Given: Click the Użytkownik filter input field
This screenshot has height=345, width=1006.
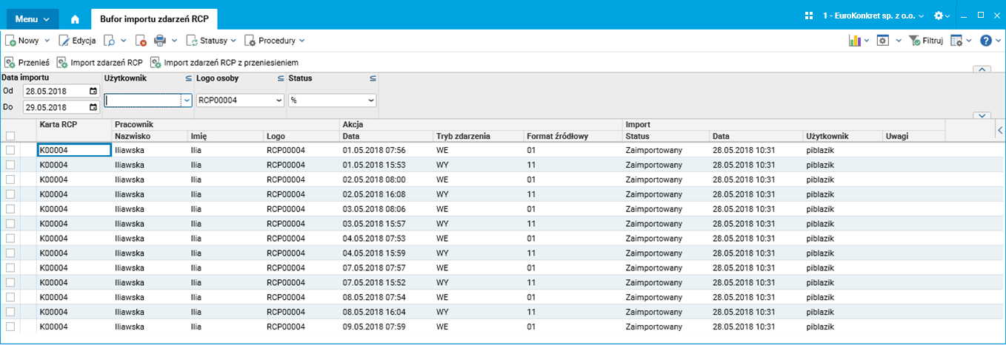Looking at the screenshot, I should point(143,100).
